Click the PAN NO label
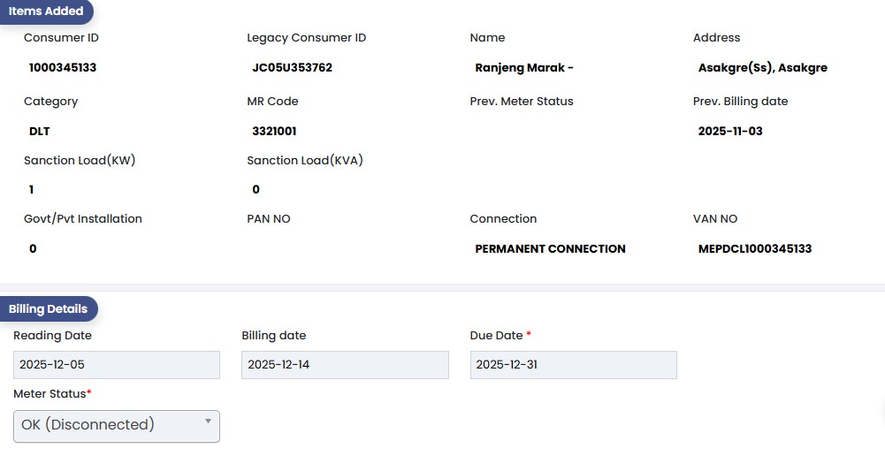885x456 pixels. pyautogui.click(x=269, y=219)
